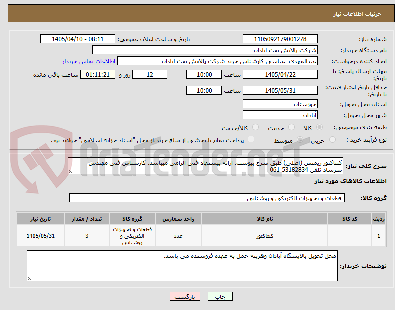Click the buyer name field شرکت پالایش نفت ابادان
This screenshot has width=395, height=310.
tap(205, 50)
